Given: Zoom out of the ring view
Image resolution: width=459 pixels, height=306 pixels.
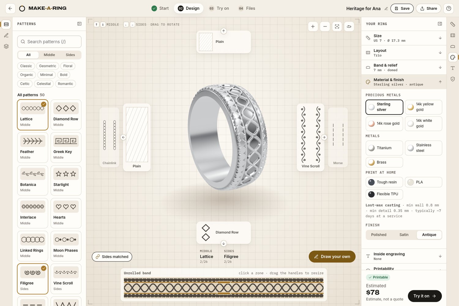Looking at the screenshot, I should coord(325,27).
